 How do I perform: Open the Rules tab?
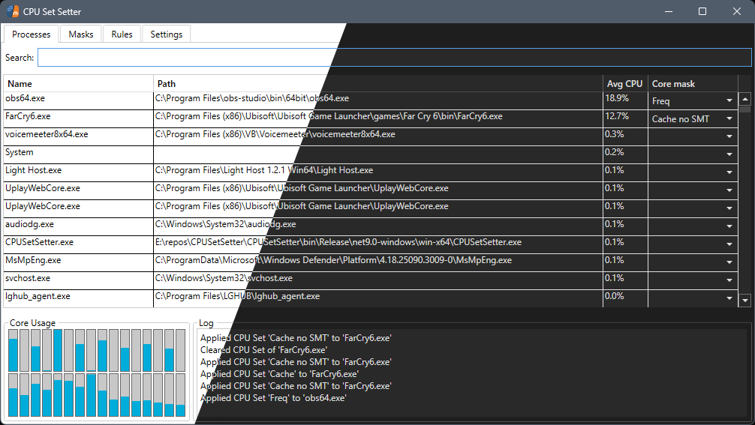pyautogui.click(x=122, y=34)
